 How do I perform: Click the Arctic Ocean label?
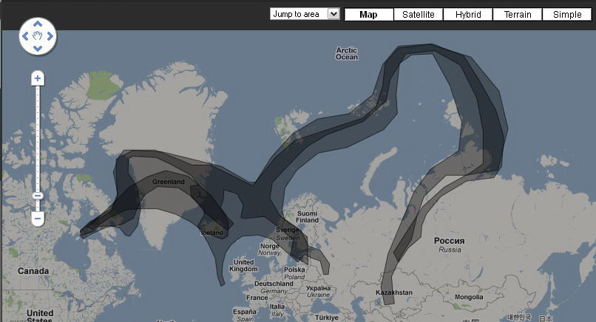pyautogui.click(x=347, y=53)
